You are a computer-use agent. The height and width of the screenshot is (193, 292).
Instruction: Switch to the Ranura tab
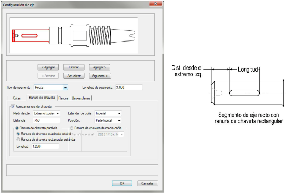click(x=63, y=98)
